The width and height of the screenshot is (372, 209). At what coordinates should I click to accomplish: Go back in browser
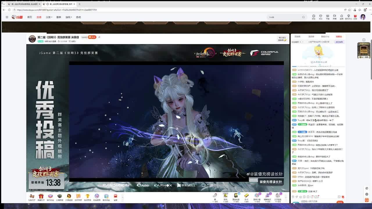coord(4,10)
